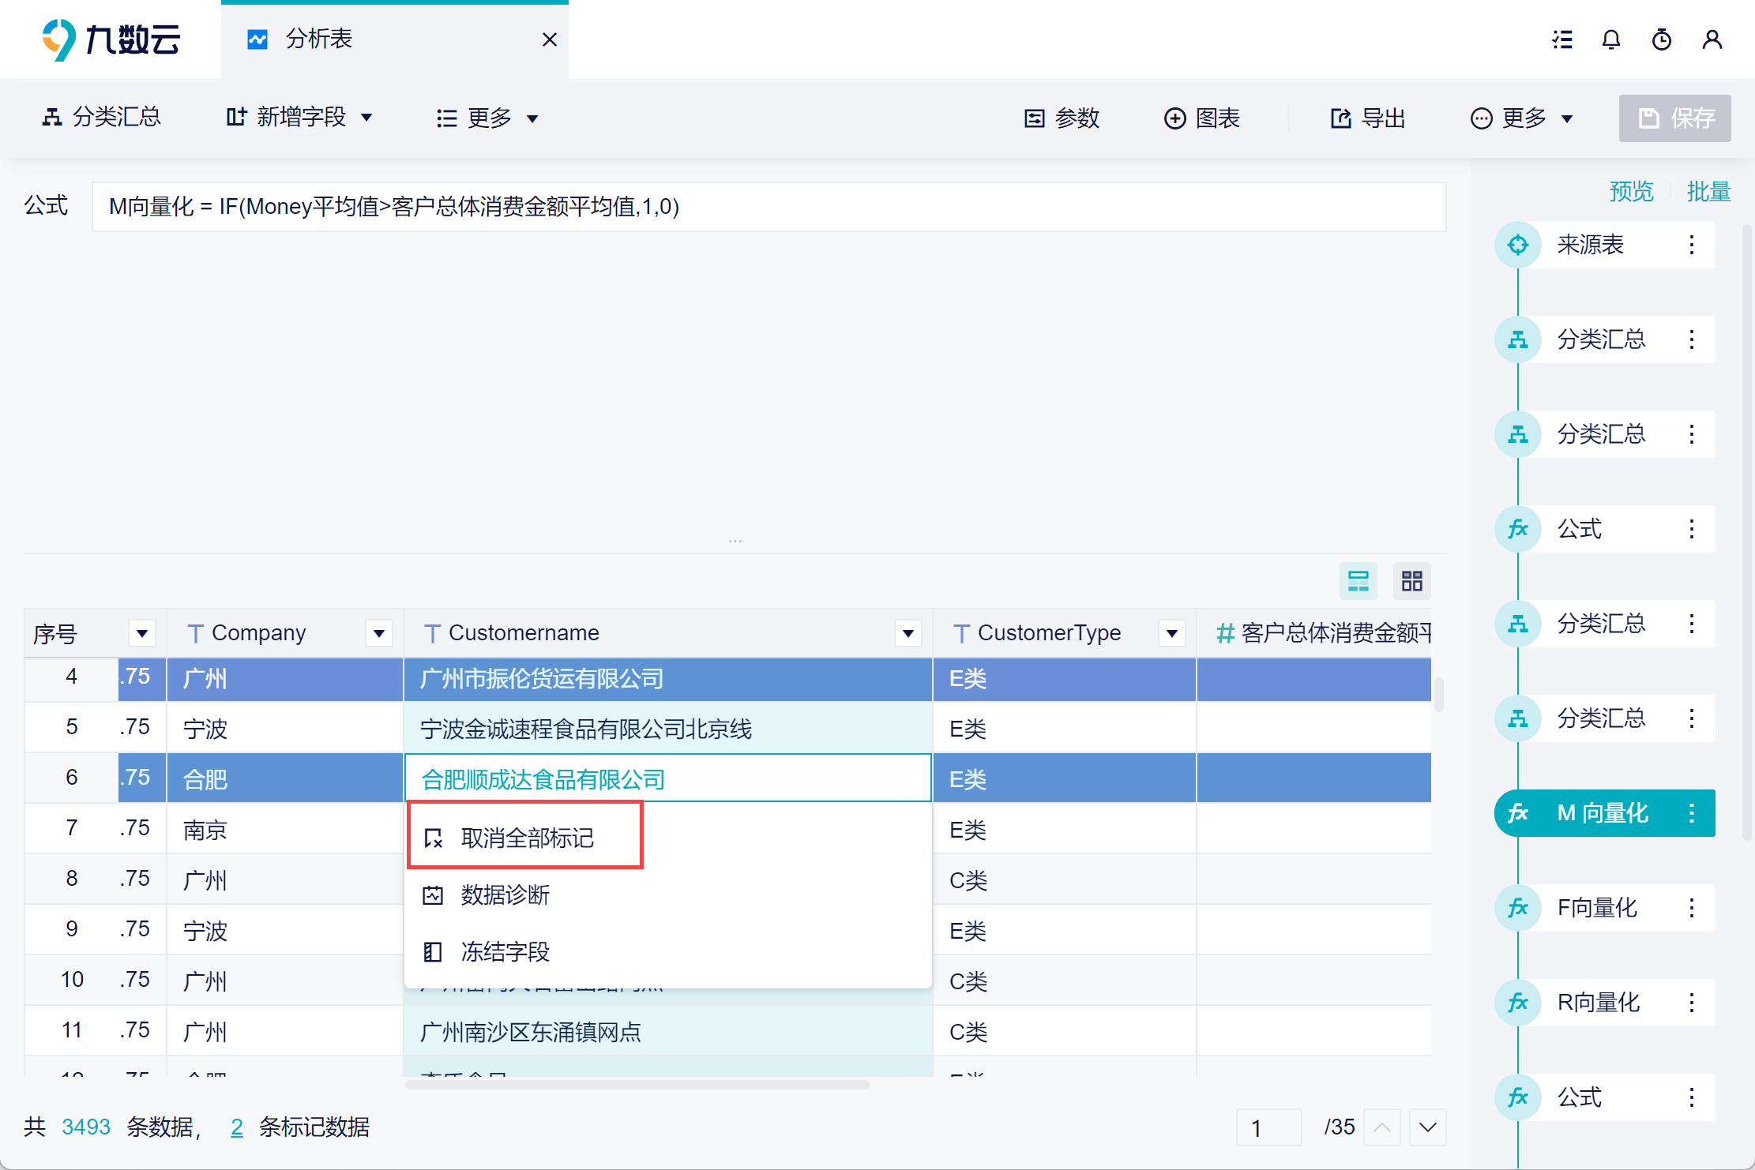Click the 图表 add chart button
This screenshot has height=1170, width=1755.
point(1202,118)
